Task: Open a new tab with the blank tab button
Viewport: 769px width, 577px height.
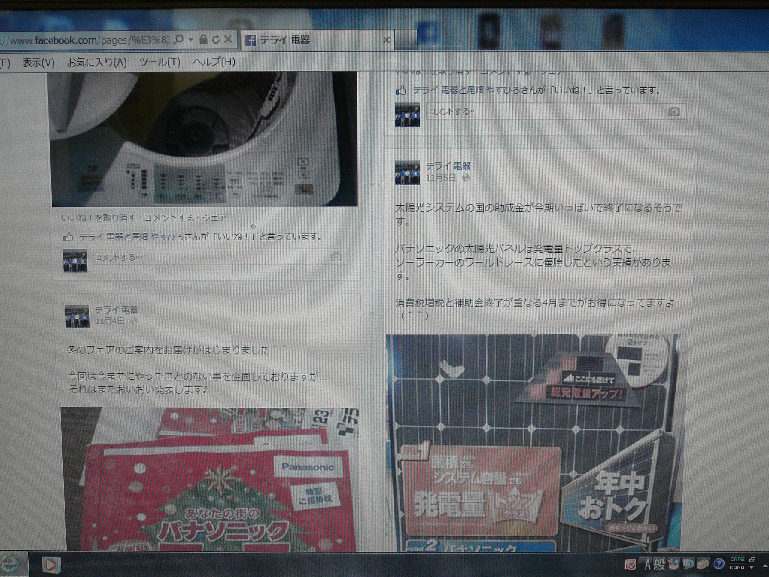Action: 405,40
